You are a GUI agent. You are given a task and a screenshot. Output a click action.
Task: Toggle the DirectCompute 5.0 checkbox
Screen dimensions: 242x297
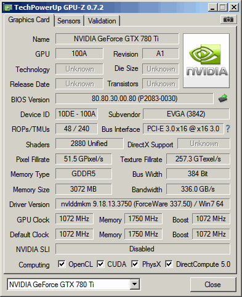pos(169,264)
